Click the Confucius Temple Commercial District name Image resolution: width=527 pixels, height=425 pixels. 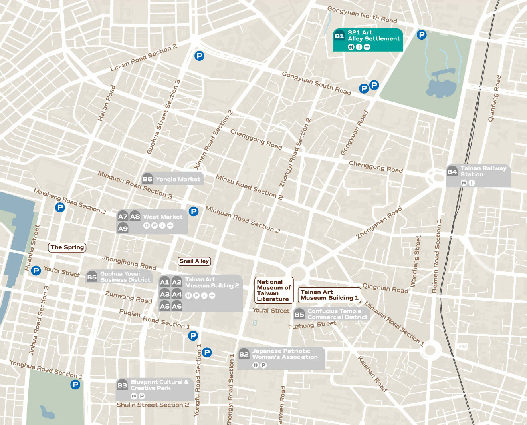[337, 314]
